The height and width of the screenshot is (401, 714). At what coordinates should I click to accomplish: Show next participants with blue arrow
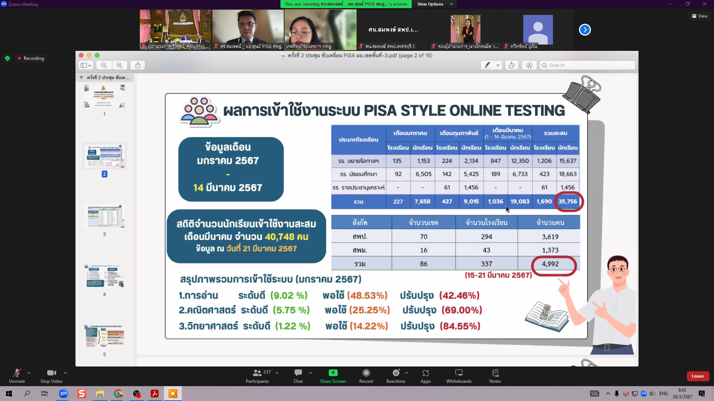pos(585,30)
